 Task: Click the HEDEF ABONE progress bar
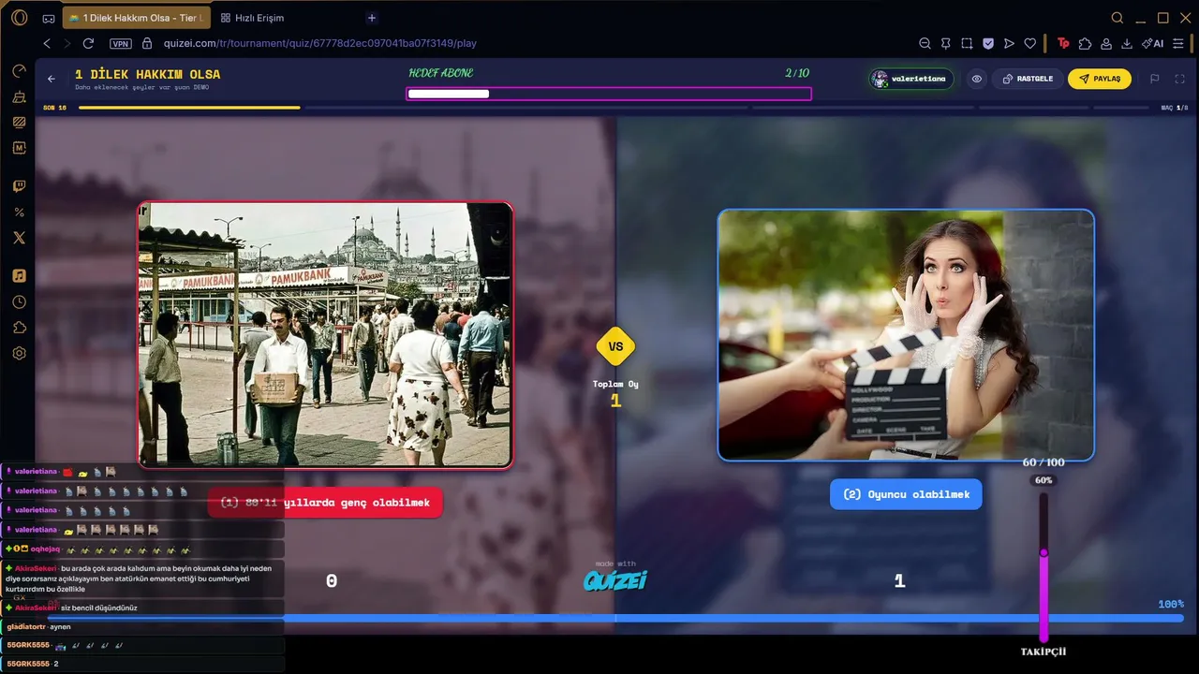coord(609,94)
